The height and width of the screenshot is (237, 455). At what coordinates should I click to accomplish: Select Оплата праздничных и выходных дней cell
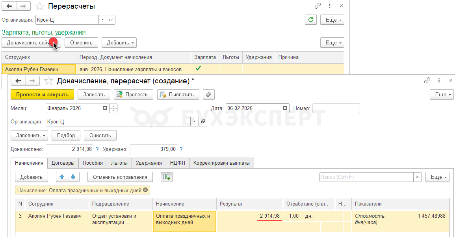click(x=184, y=222)
